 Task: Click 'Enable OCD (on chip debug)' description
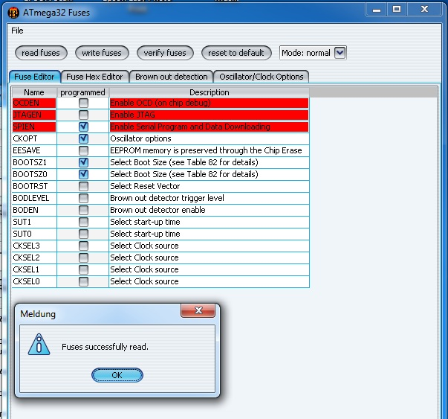point(210,103)
